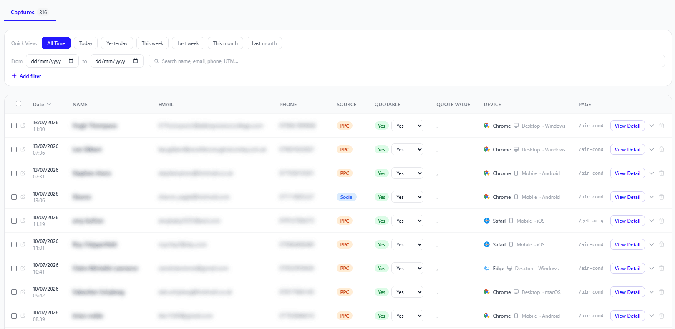Expand row details chevron for 13/07/2026 07:31
This screenshot has height=329, width=675.
pos(652,173)
